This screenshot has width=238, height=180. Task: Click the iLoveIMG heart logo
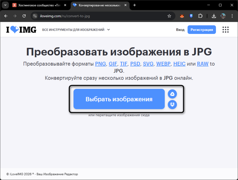[21, 29]
